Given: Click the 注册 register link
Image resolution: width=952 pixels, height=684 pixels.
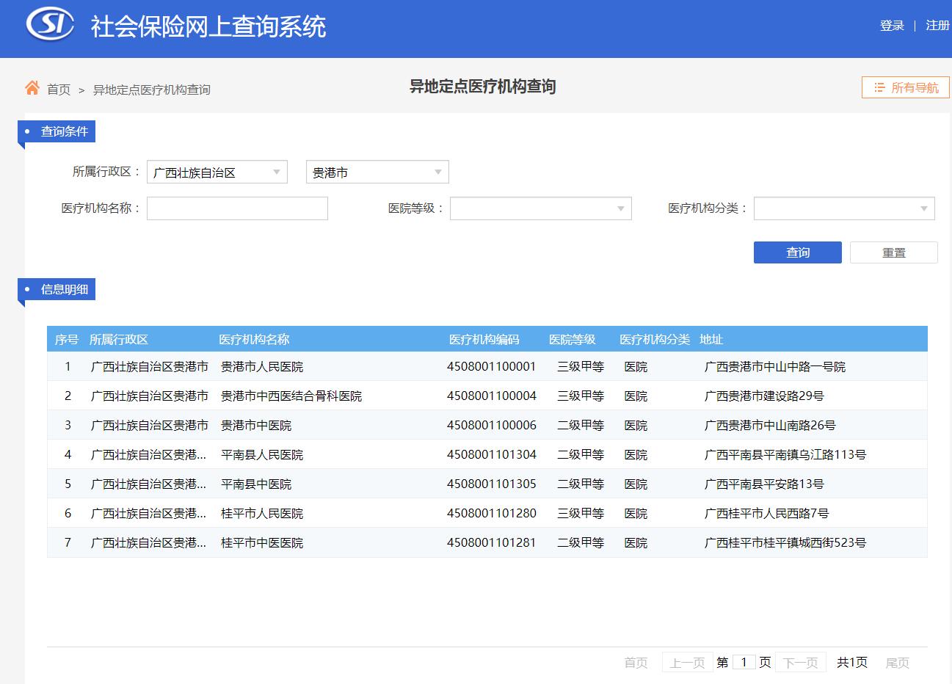Looking at the screenshot, I should pos(936,25).
